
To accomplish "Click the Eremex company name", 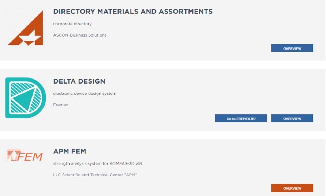I will 60,105.
